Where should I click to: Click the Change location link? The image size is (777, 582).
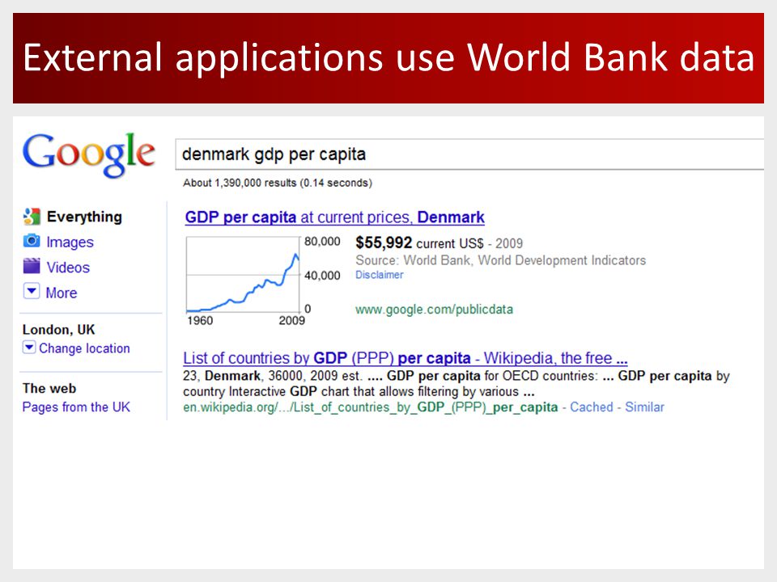(x=84, y=348)
